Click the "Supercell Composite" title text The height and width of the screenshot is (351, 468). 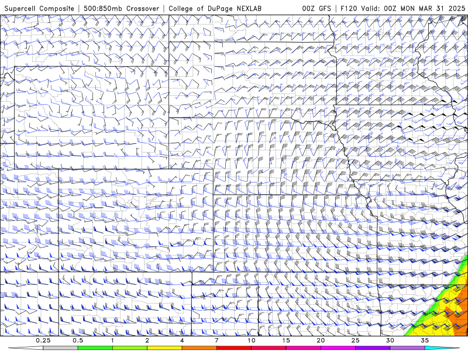tap(39, 8)
